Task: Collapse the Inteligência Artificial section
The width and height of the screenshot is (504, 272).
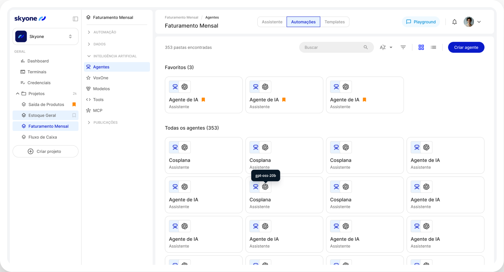Action: click(89, 56)
